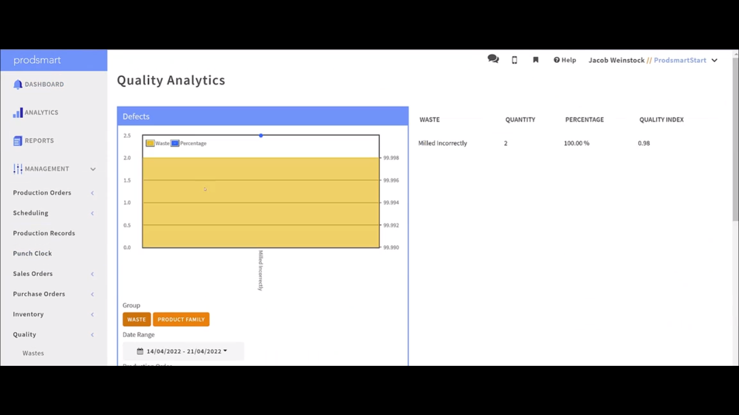
Task: Collapse the Management section chevron
Action: 93,169
